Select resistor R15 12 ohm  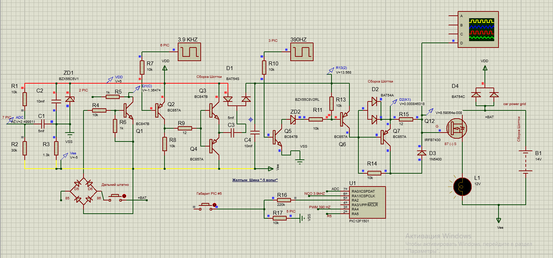(x=406, y=119)
